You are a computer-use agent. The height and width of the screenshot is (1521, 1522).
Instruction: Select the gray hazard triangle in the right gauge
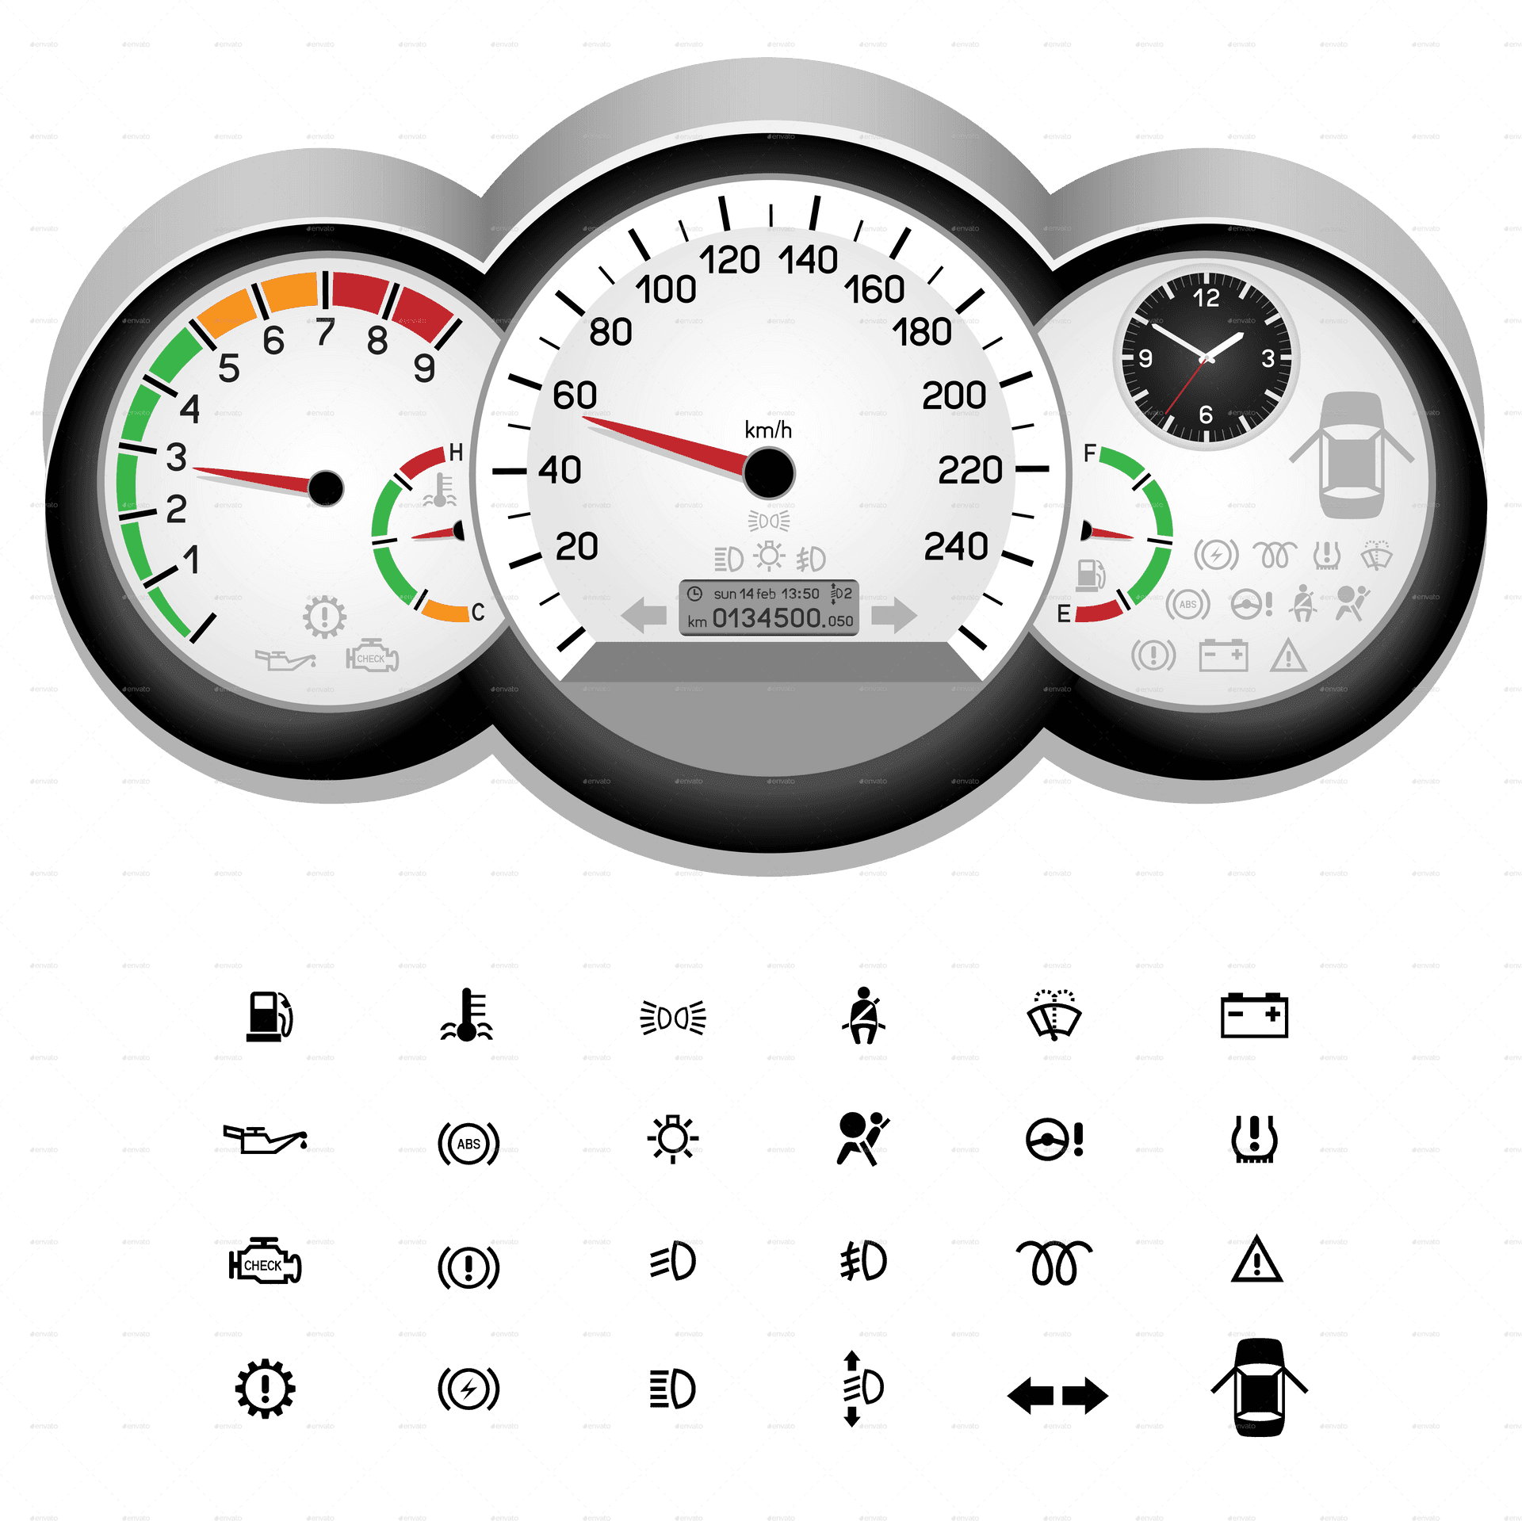1288,655
